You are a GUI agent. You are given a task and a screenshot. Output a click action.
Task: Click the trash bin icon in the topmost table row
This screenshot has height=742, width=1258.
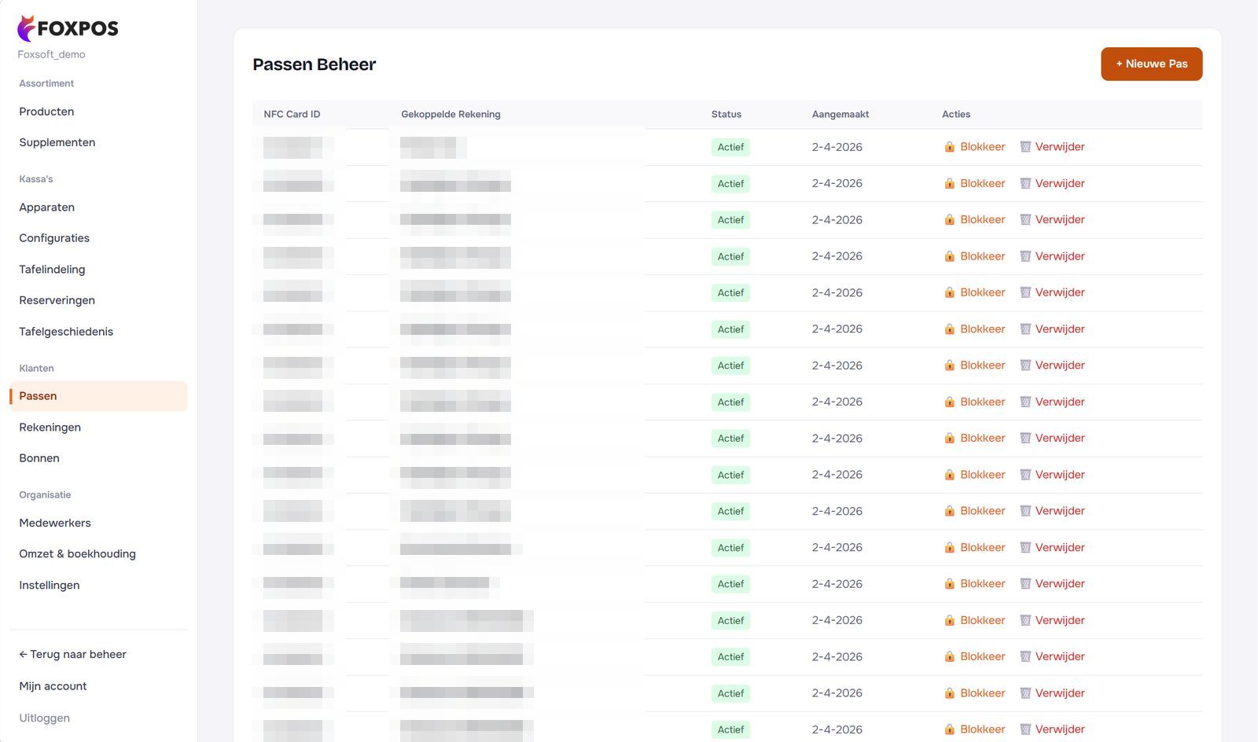click(1025, 147)
